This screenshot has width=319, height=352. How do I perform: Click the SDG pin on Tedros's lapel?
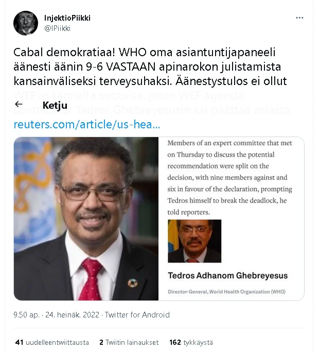tap(132, 283)
